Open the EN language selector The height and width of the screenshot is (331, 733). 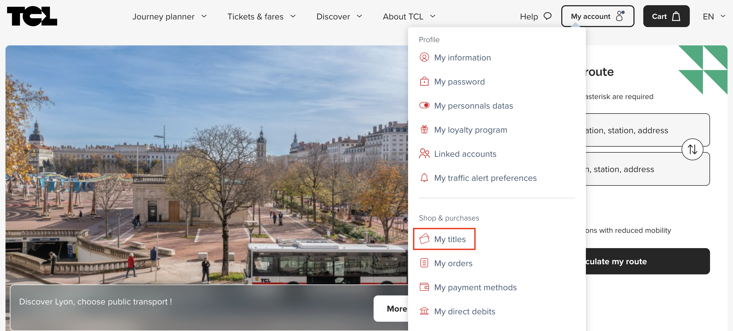(714, 16)
